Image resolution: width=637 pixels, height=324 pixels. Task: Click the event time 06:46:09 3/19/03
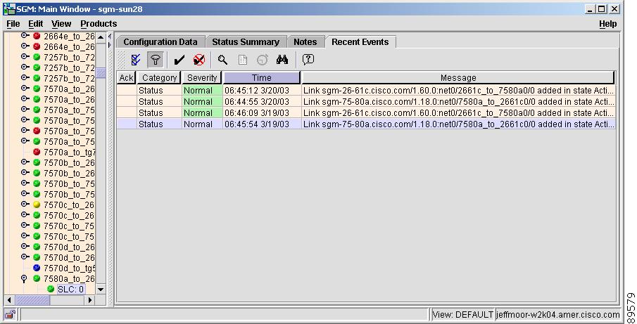point(257,112)
